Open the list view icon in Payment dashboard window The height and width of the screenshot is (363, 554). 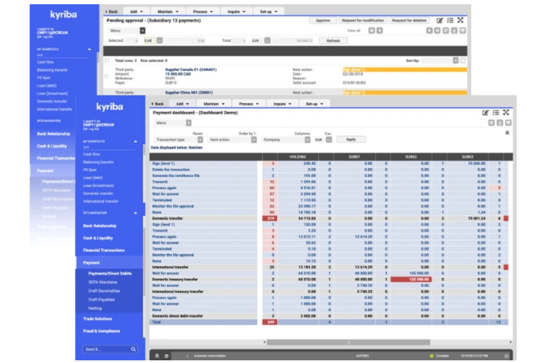[496, 113]
